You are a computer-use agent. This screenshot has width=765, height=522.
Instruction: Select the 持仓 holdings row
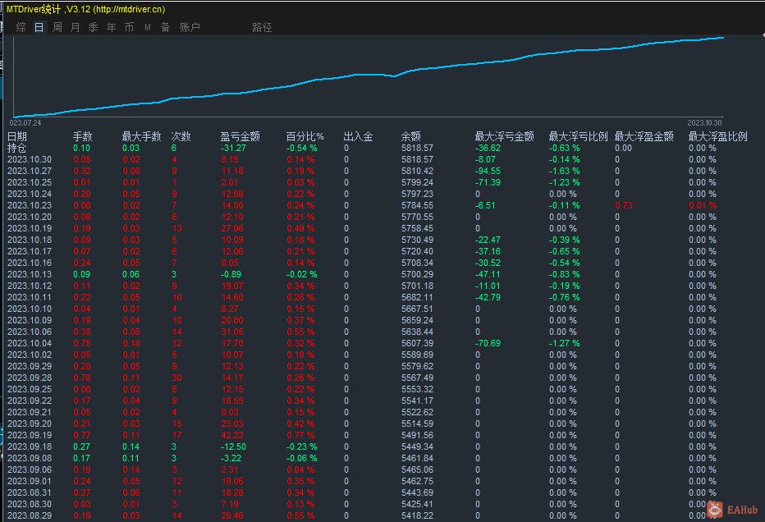tap(17, 148)
